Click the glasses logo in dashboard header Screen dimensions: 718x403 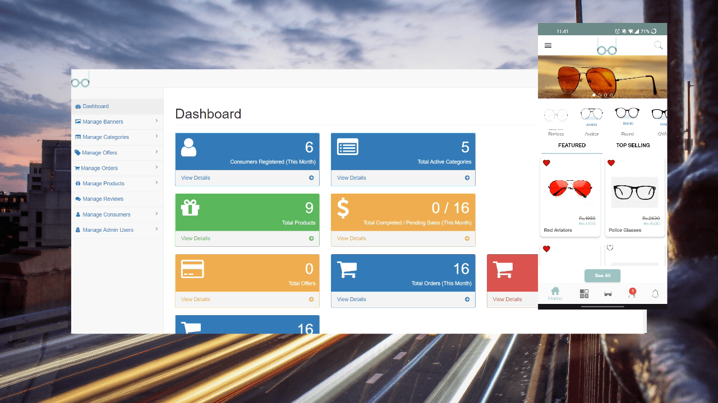[x=80, y=80]
